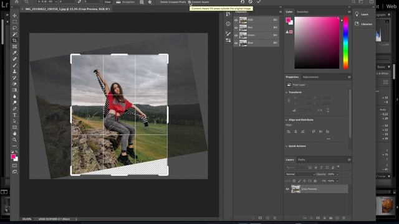Viewport: 399px width, 224px height.
Task: Open additional crop settings gear
Action: (150, 2)
